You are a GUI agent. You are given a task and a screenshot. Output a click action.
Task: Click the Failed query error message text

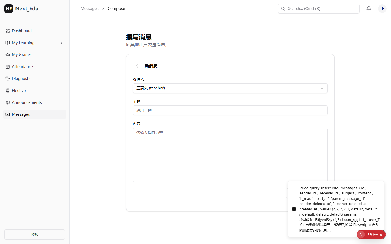(339, 209)
